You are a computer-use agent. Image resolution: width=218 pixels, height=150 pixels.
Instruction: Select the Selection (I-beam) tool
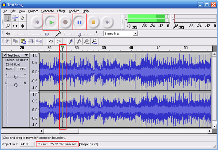(x=8, y=18)
